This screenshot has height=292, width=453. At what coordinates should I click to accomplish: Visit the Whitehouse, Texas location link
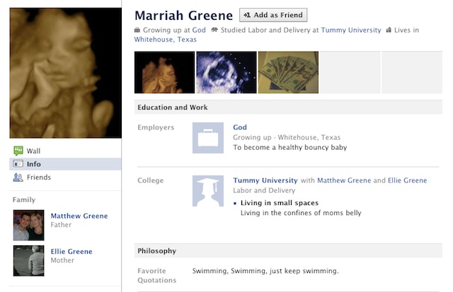[166, 40]
